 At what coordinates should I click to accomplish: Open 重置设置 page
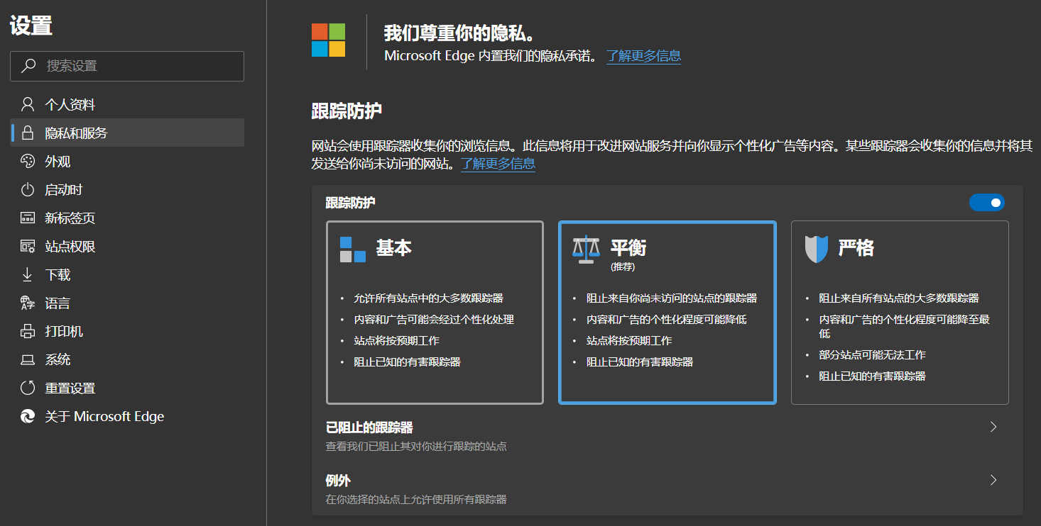pyautogui.click(x=127, y=388)
